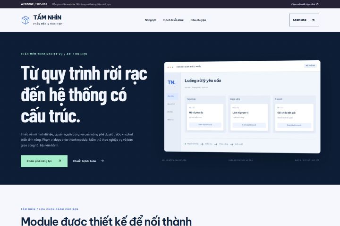Click the Khám phá năng lực button
The image size is (340, 226).
(44, 161)
